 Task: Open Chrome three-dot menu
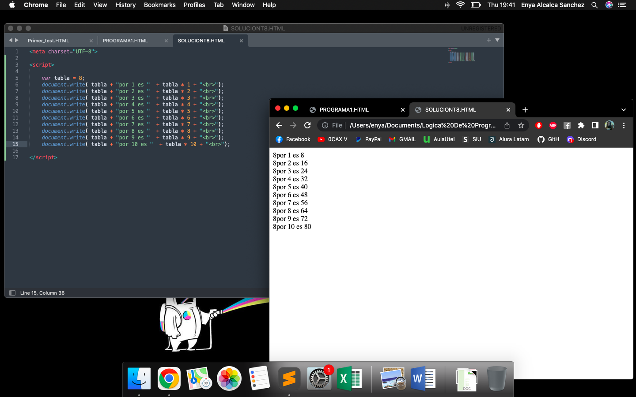(624, 125)
